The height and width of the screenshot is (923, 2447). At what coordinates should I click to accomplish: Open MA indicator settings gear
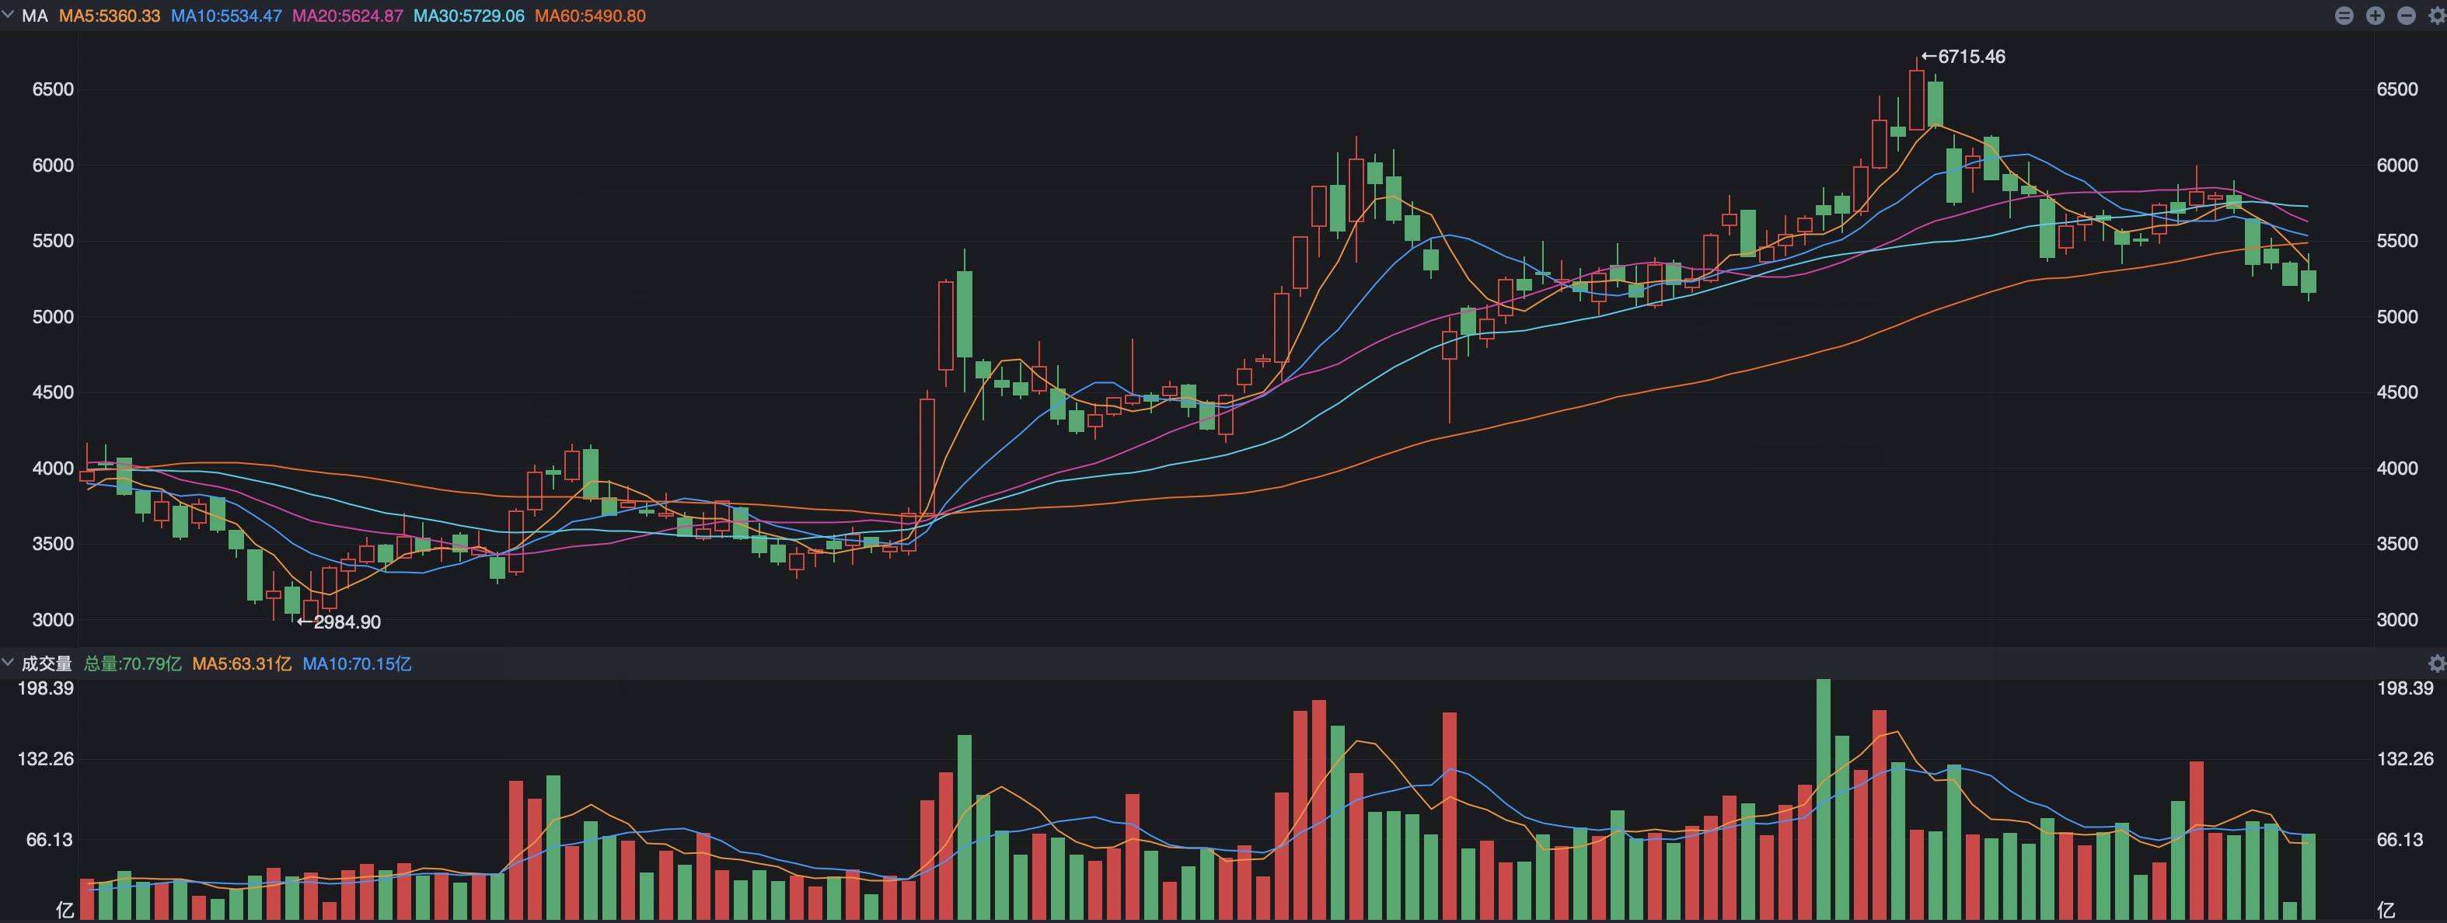2437,16
